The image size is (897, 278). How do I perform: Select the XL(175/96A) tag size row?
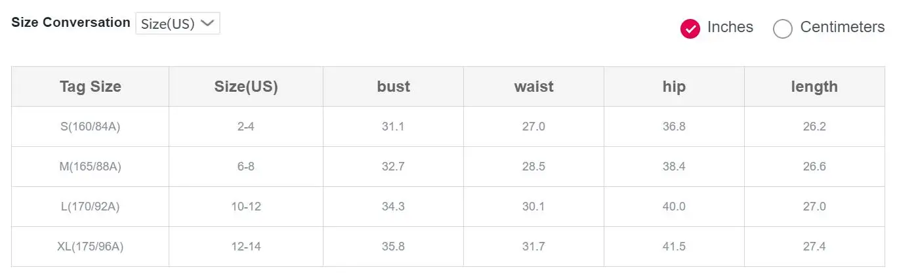[x=448, y=247]
